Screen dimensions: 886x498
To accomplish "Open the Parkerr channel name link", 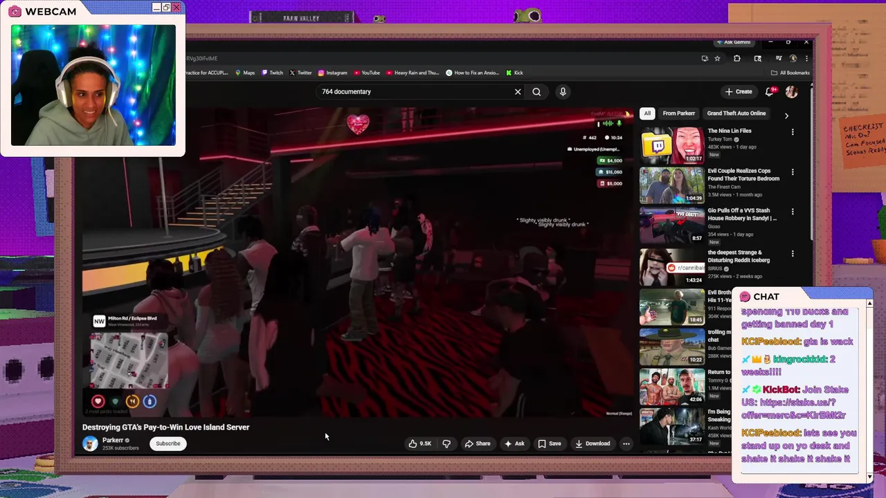I will click(113, 440).
